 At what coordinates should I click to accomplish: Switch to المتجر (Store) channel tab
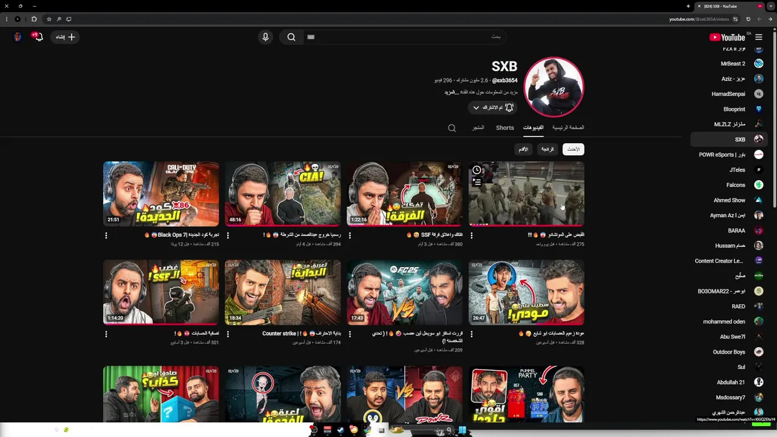click(x=478, y=127)
